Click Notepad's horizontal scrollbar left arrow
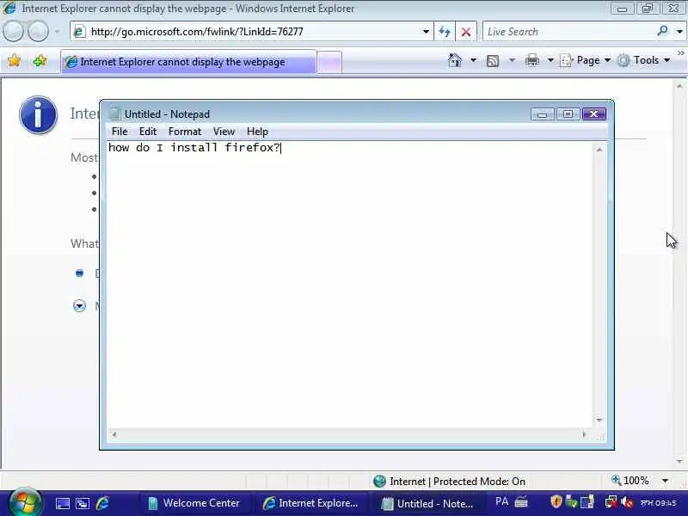This screenshot has height=516, width=688. click(114, 434)
